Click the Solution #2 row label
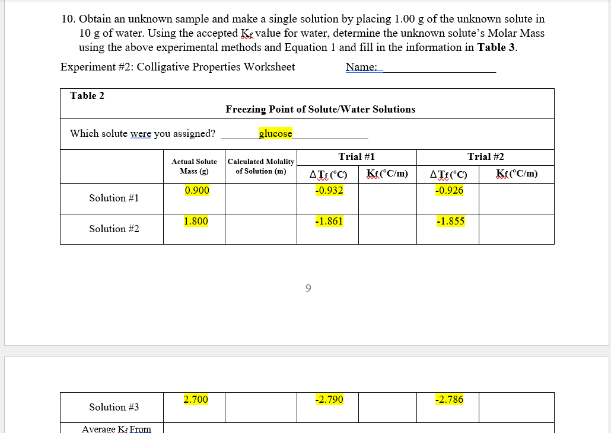This screenshot has height=433, width=611. pyautogui.click(x=114, y=229)
